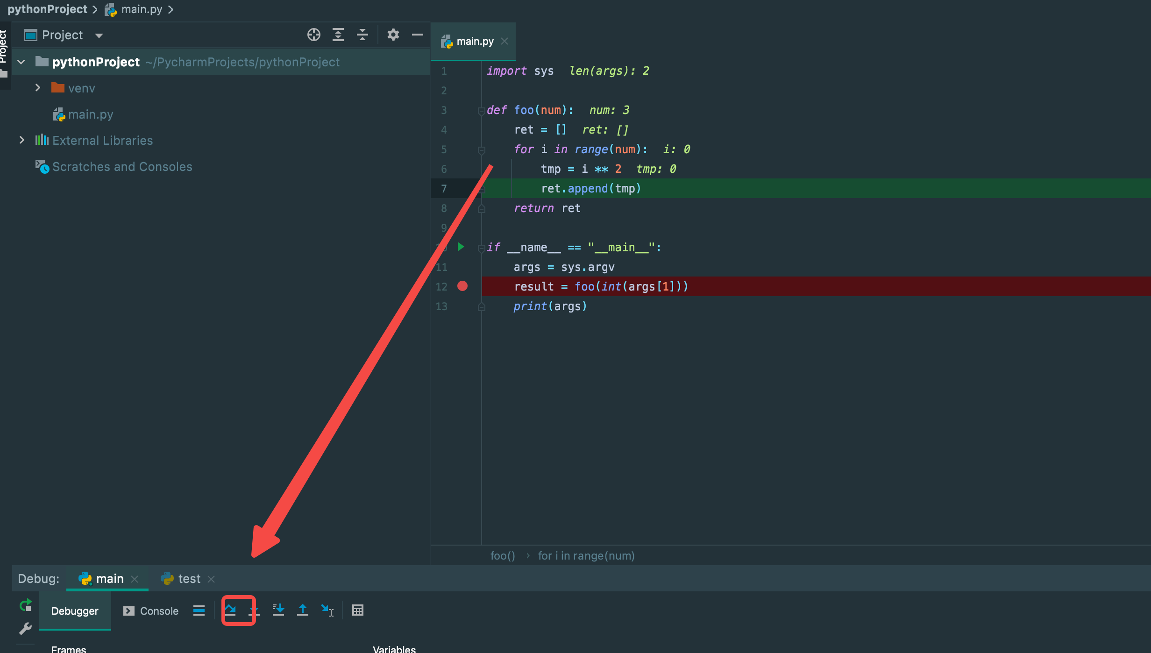Click 'return ret' code line

547,208
